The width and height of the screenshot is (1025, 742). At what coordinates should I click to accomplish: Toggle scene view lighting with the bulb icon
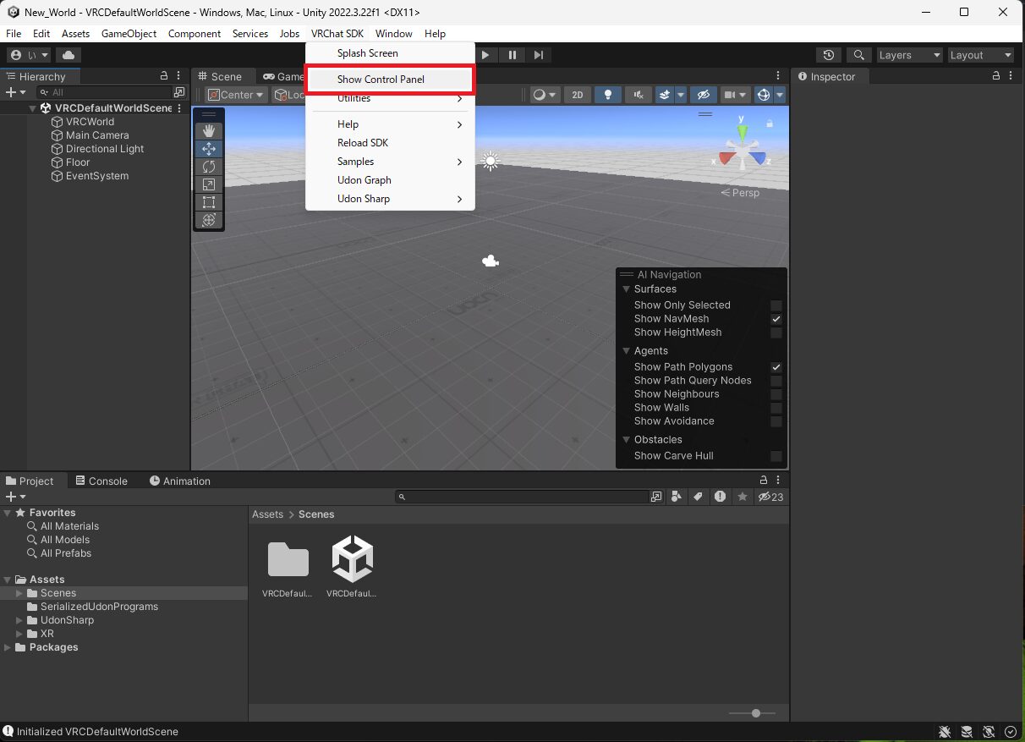[x=608, y=94]
